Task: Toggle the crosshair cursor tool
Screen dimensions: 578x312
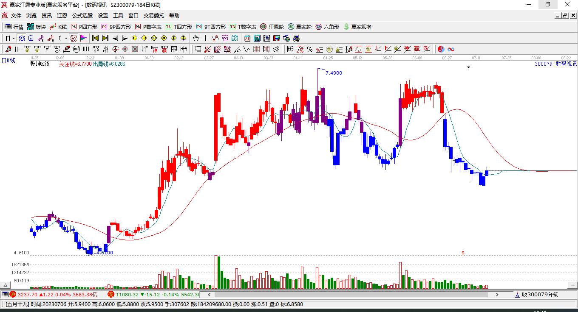Action: point(206,38)
